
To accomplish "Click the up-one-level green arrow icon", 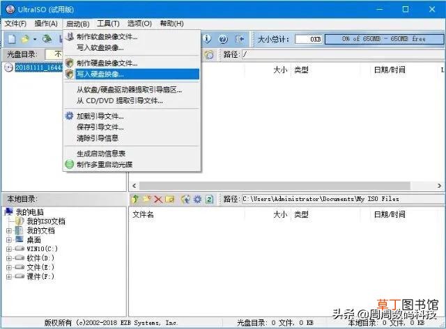I will 135,199.
